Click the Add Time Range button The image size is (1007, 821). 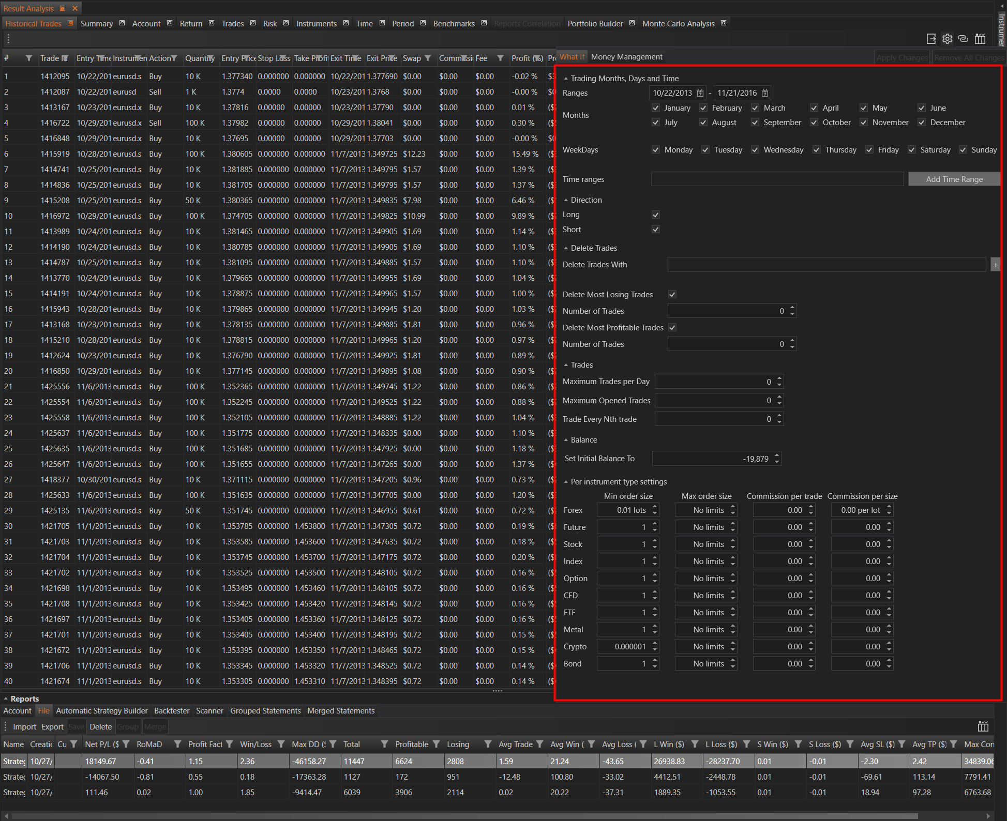pos(954,179)
